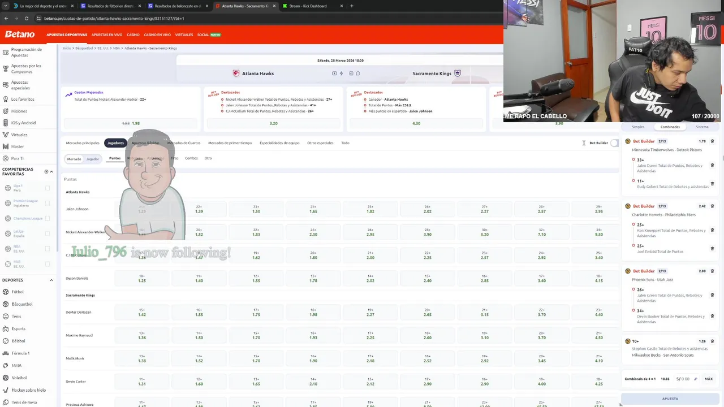Open the Básquetbol breadcrumb link
724x407 pixels.
click(84, 48)
